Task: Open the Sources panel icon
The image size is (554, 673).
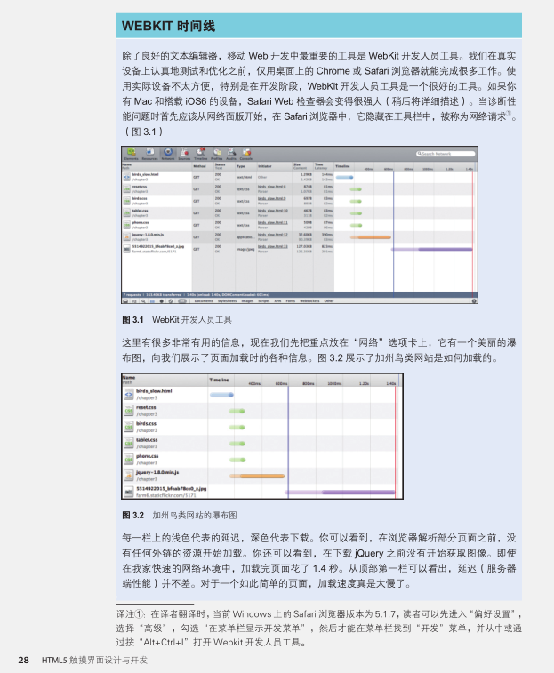Action: coord(184,152)
